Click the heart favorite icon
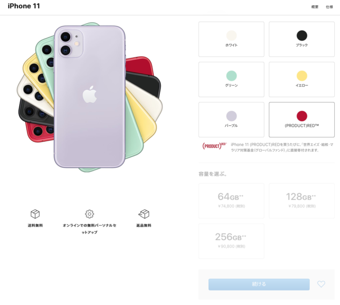This screenshot has height=305, width=340. pyautogui.click(x=321, y=284)
